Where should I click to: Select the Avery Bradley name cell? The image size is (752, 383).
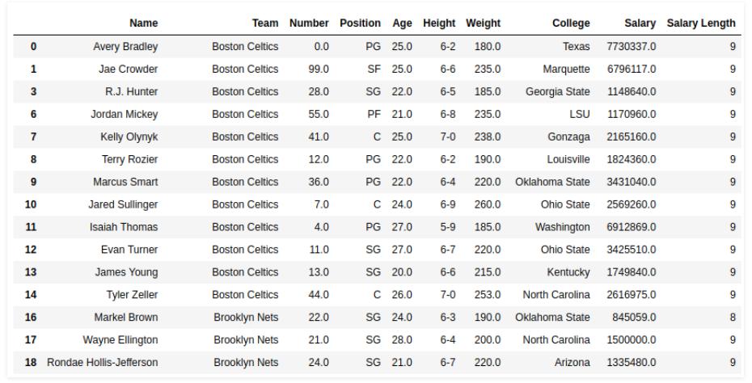click(x=125, y=47)
